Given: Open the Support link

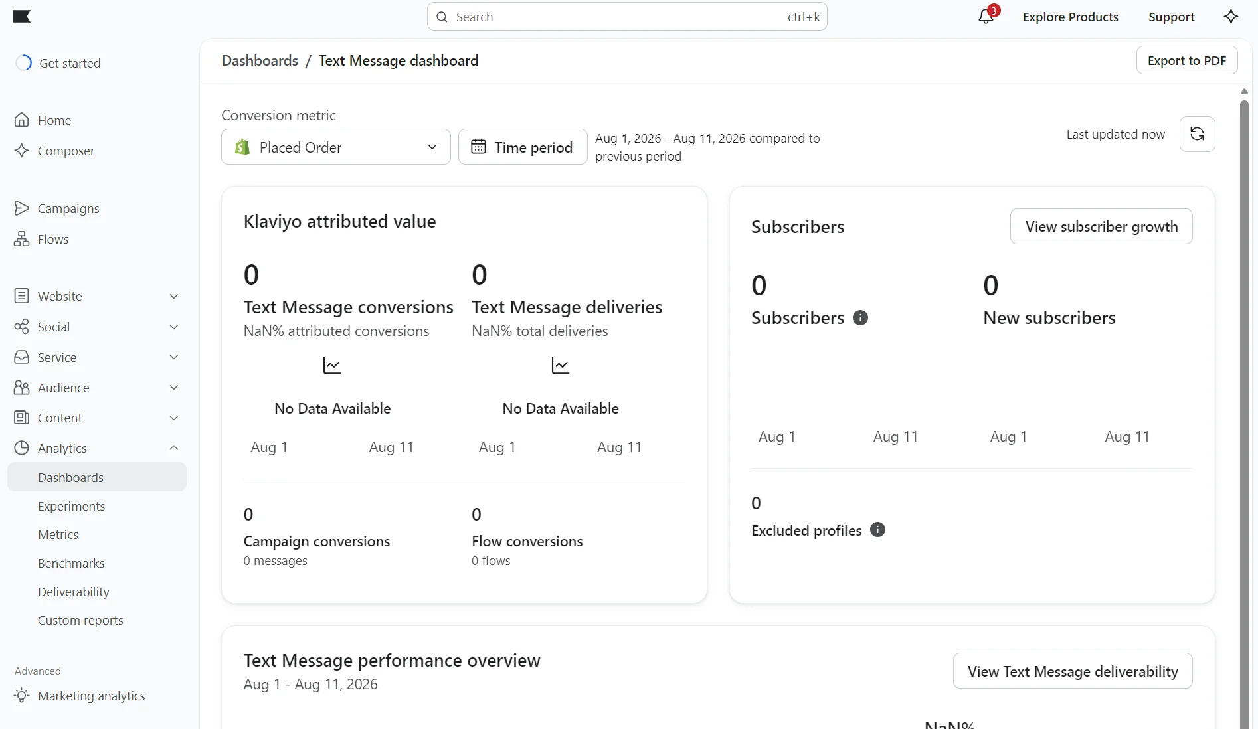Looking at the screenshot, I should click(1171, 17).
